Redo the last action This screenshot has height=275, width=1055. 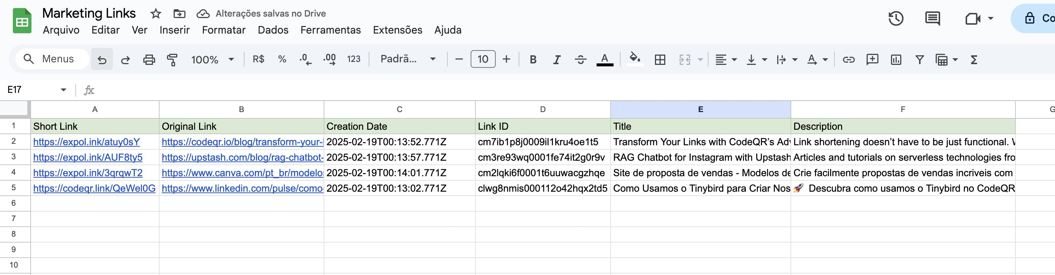click(x=125, y=60)
